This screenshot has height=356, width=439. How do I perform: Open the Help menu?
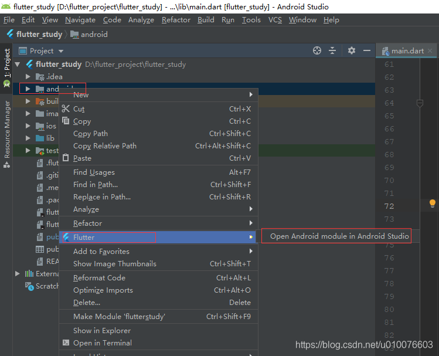(331, 20)
